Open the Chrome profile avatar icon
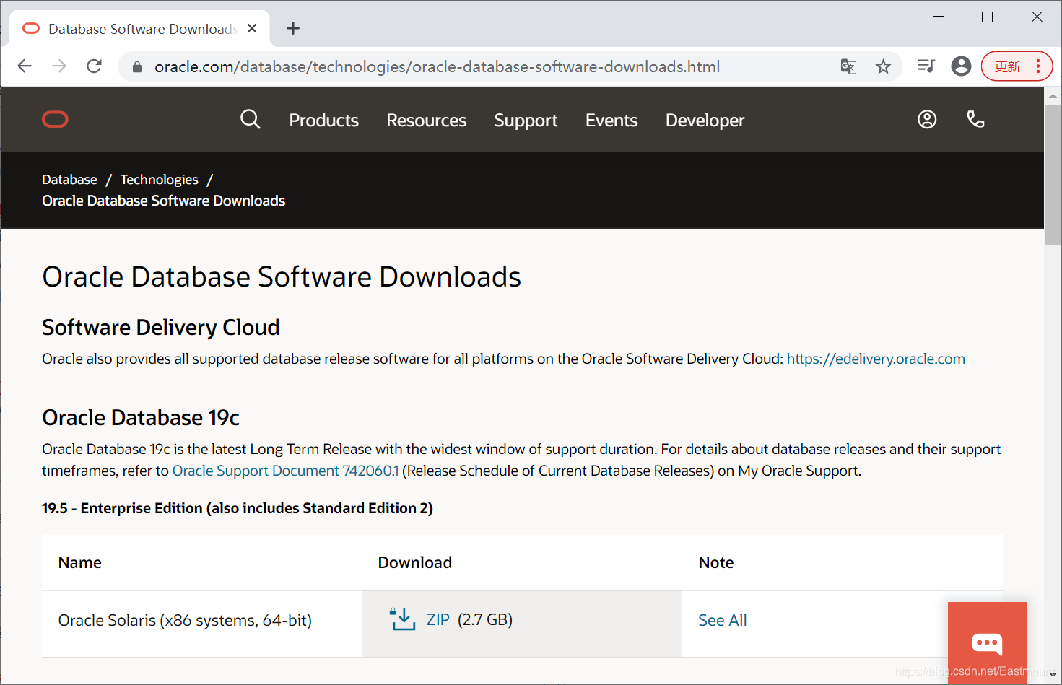 pyautogui.click(x=961, y=66)
